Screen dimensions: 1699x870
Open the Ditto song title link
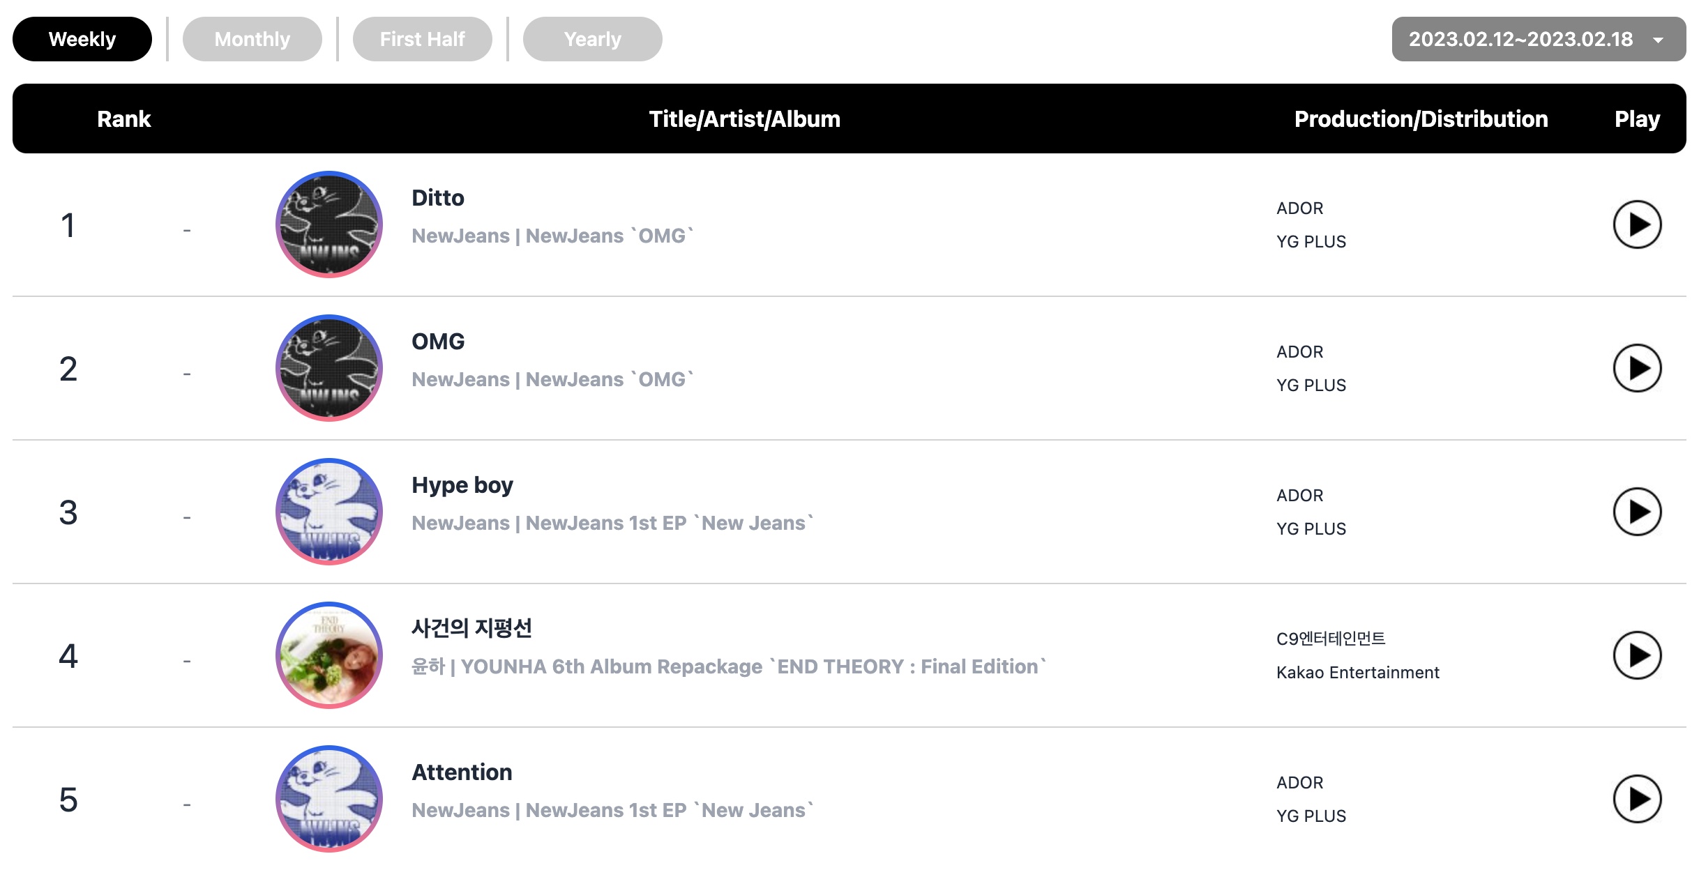pyautogui.click(x=438, y=198)
